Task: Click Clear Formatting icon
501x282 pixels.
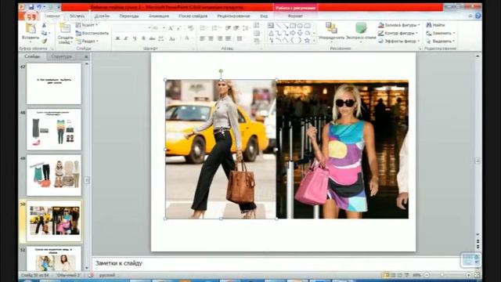Action: pyautogui.click(x=191, y=28)
